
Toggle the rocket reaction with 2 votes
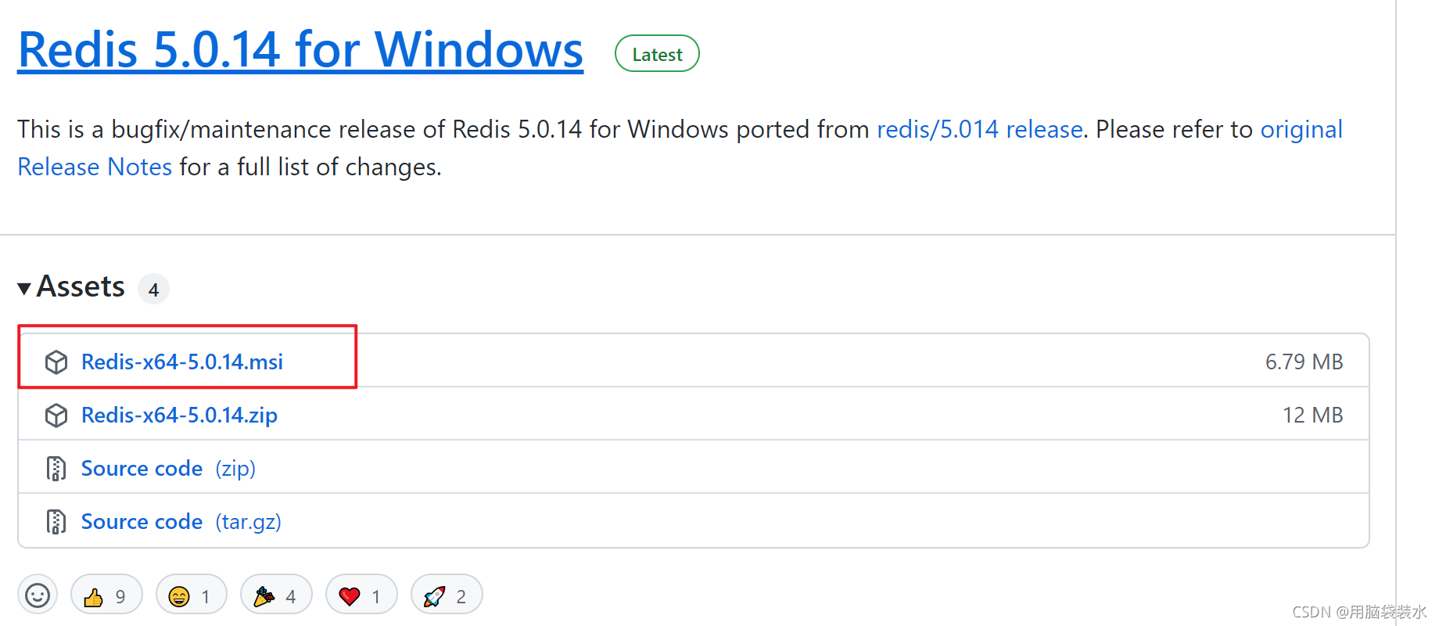pos(447,595)
